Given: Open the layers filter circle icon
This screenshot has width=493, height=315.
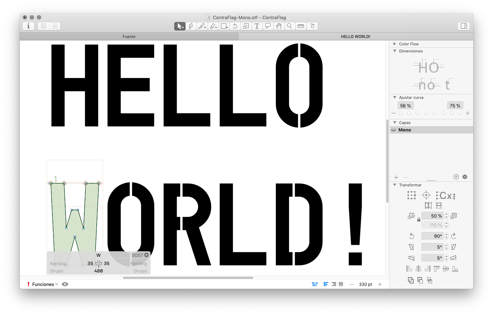Looking at the screenshot, I should tap(456, 177).
